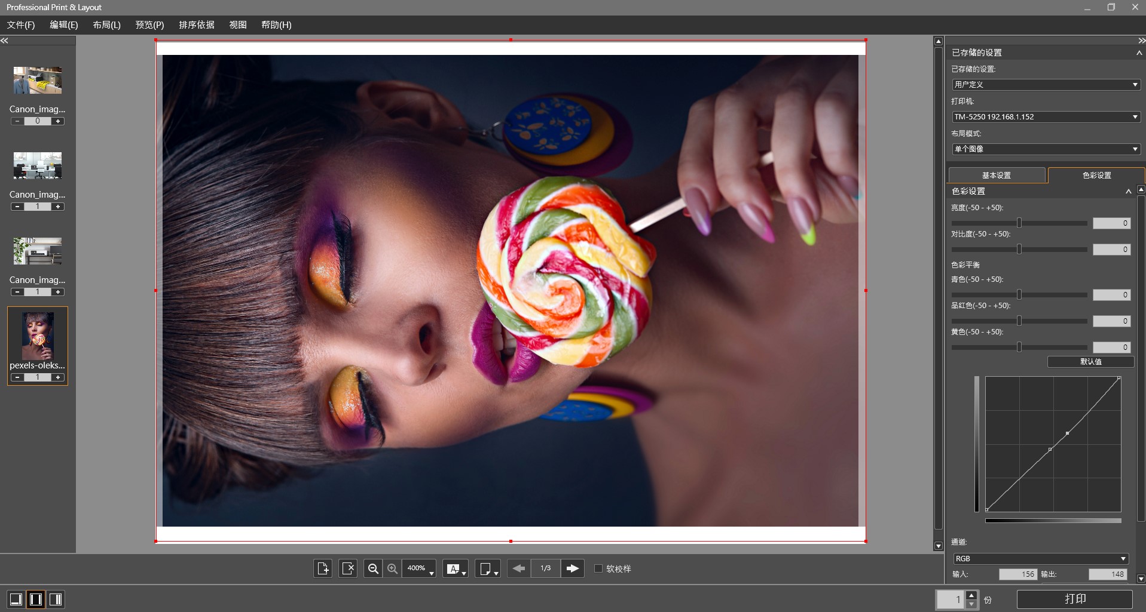This screenshot has height=612, width=1146.
Task: Open the 布局(L) menu
Action: pyautogui.click(x=106, y=25)
